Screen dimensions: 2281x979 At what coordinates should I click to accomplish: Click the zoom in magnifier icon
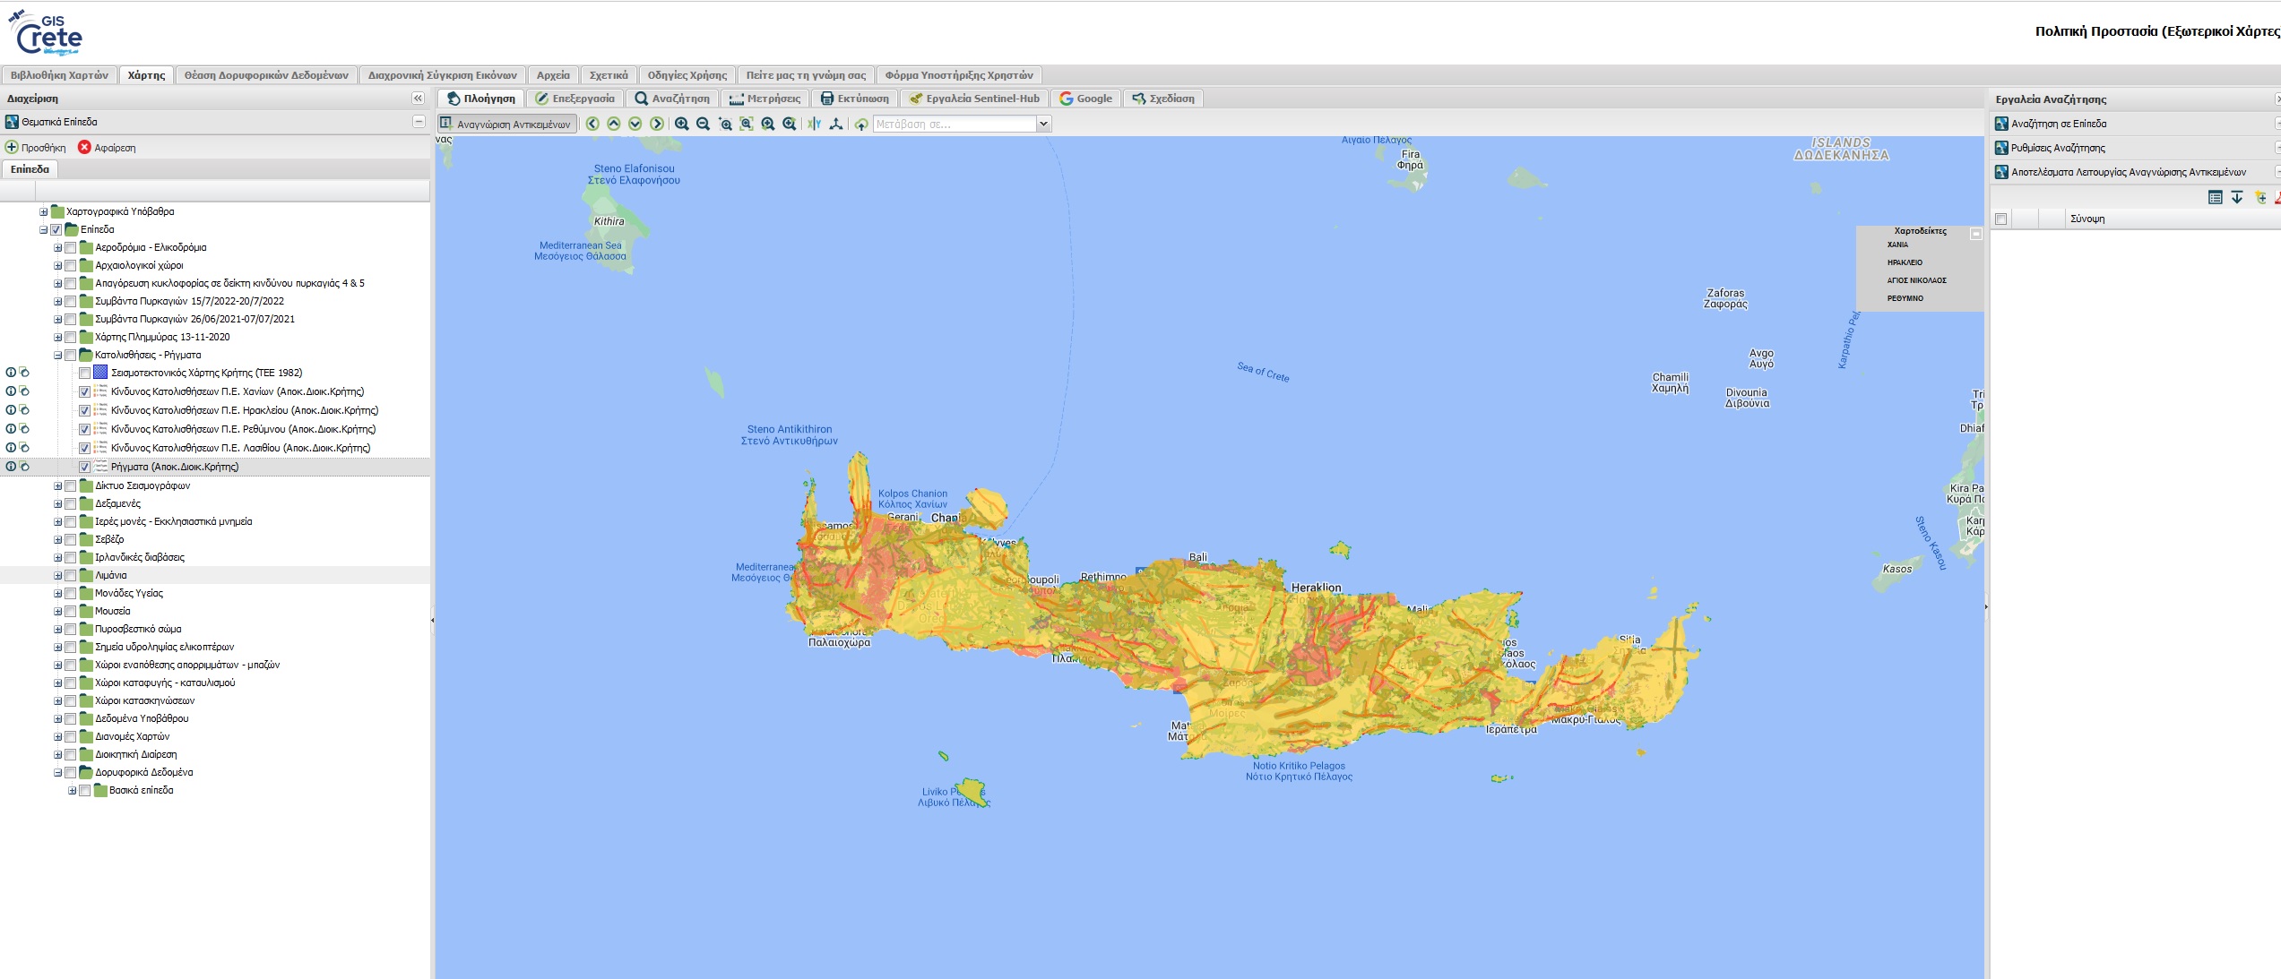tap(682, 124)
